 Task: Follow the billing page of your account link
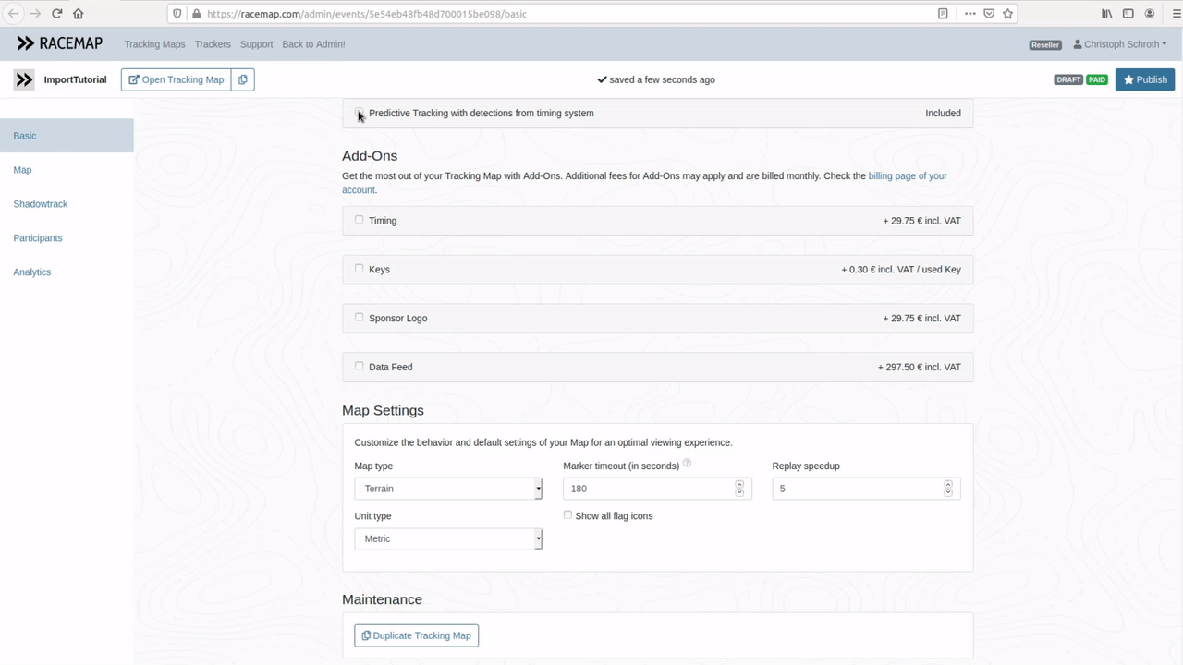click(x=907, y=175)
